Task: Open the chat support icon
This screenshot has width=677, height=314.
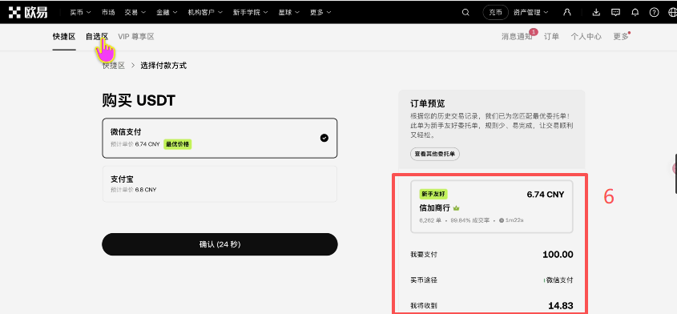Action: [615, 13]
